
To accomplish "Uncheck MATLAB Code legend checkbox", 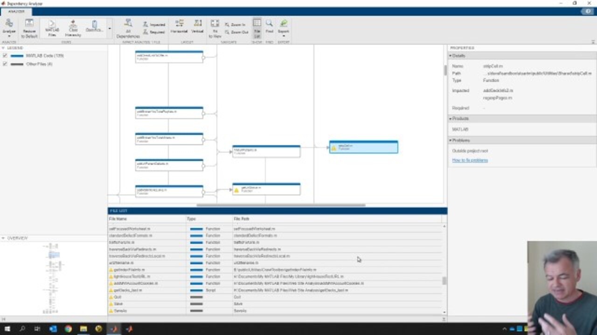I will coord(5,56).
